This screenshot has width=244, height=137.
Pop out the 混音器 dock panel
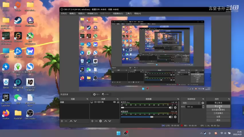(x=178, y=99)
